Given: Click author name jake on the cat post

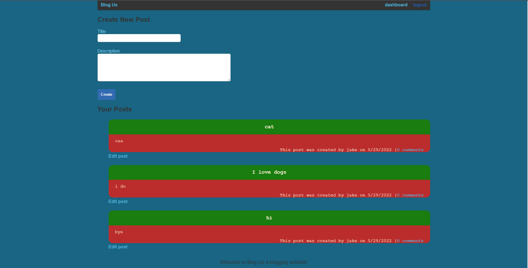Looking at the screenshot, I should pos(351,149).
